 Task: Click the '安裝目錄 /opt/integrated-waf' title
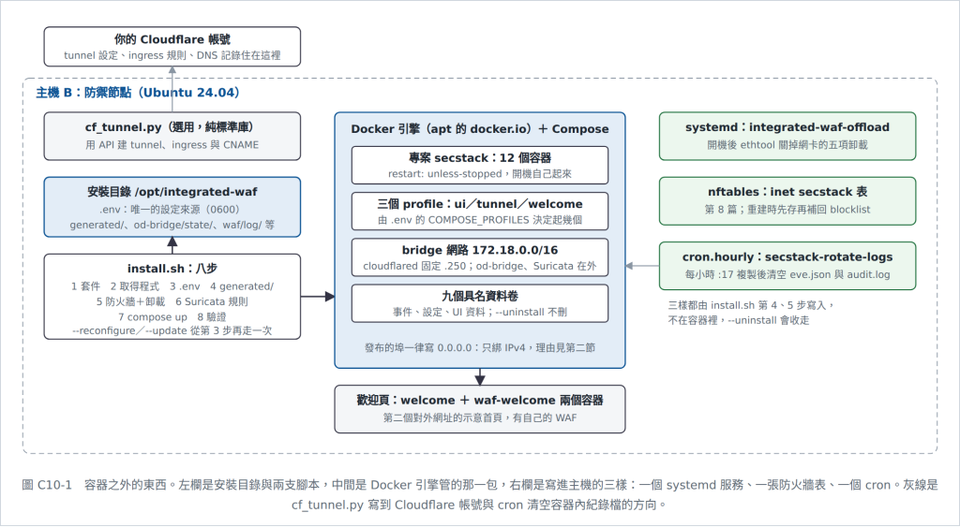pyautogui.click(x=172, y=192)
